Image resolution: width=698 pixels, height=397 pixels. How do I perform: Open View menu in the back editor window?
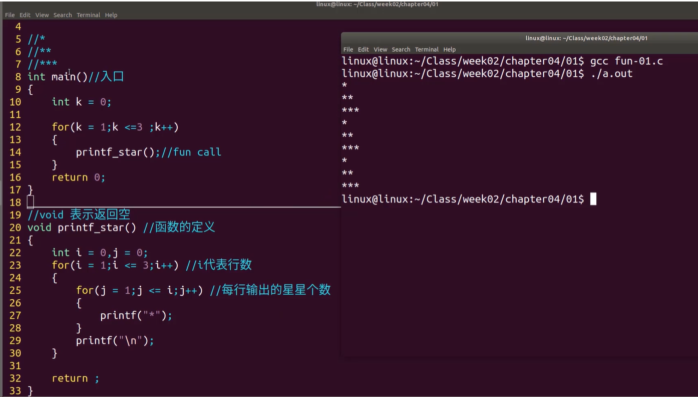pyautogui.click(x=42, y=15)
